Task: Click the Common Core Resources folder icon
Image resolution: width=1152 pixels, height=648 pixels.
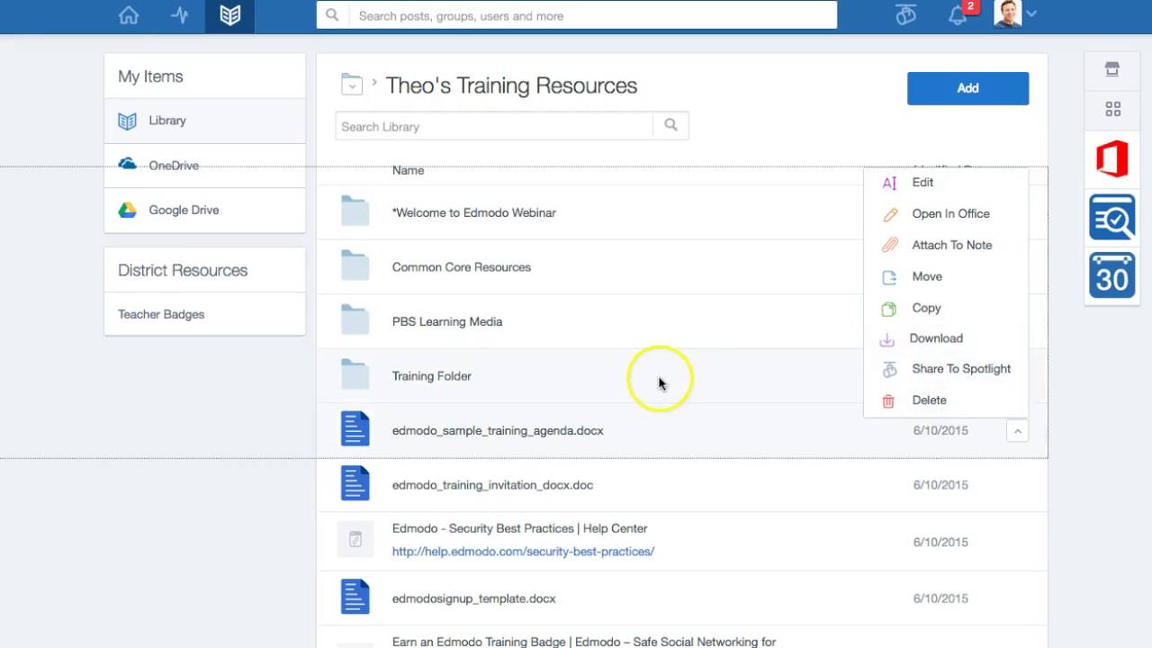Action: 355,265
